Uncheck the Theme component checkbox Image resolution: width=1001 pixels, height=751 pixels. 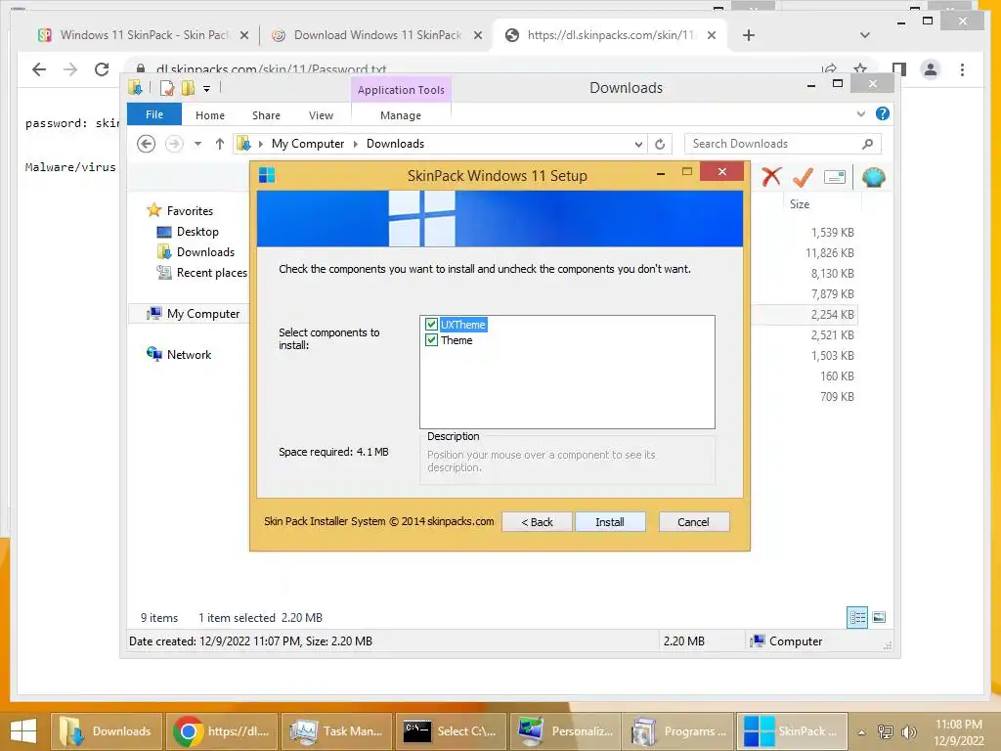[x=431, y=339]
